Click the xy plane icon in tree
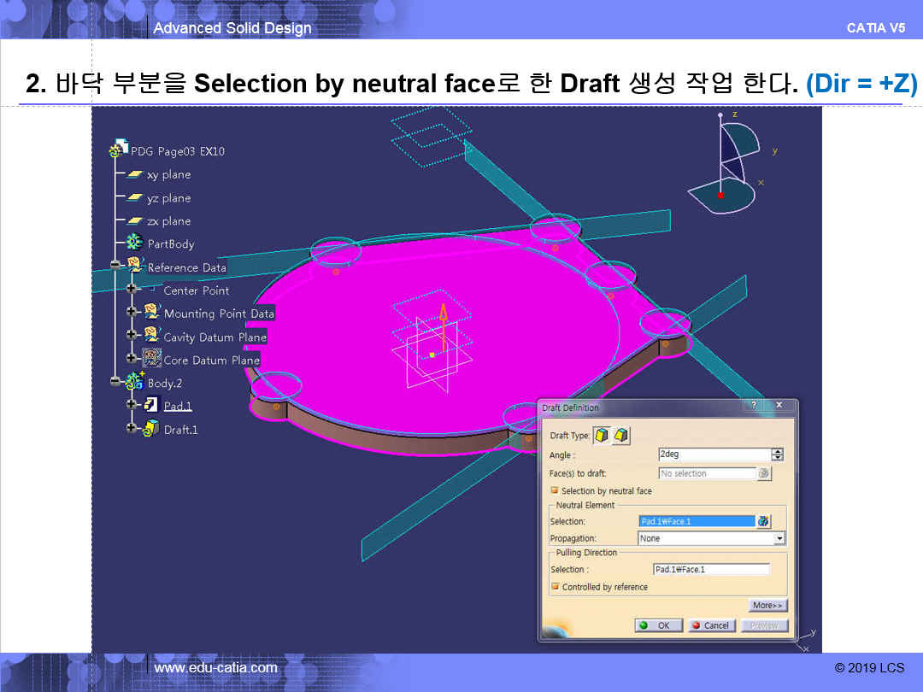923x692 pixels. (x=134, y=174)
